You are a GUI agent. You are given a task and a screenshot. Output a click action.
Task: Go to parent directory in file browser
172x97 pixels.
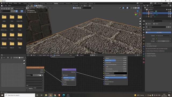6,8
